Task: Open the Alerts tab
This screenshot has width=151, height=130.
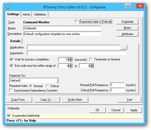Action: pos(26,14)
